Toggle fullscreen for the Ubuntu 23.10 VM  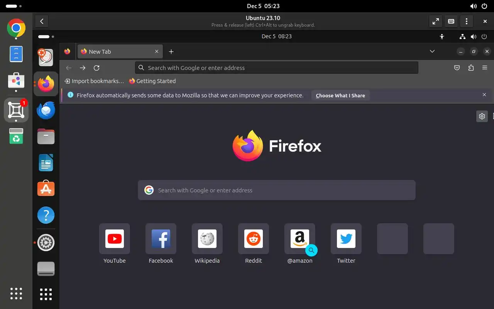tap(436, 21)
